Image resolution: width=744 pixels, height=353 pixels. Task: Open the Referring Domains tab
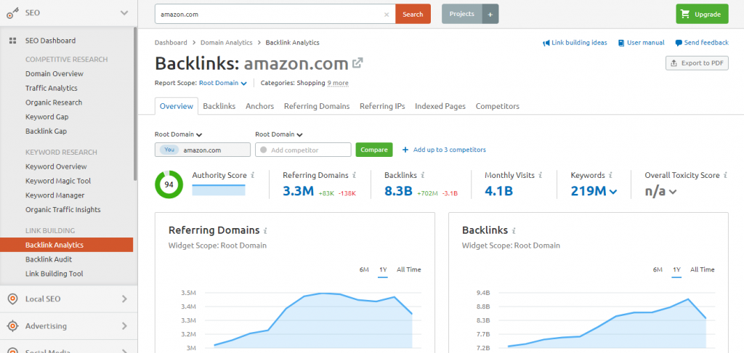coord(317,106)
